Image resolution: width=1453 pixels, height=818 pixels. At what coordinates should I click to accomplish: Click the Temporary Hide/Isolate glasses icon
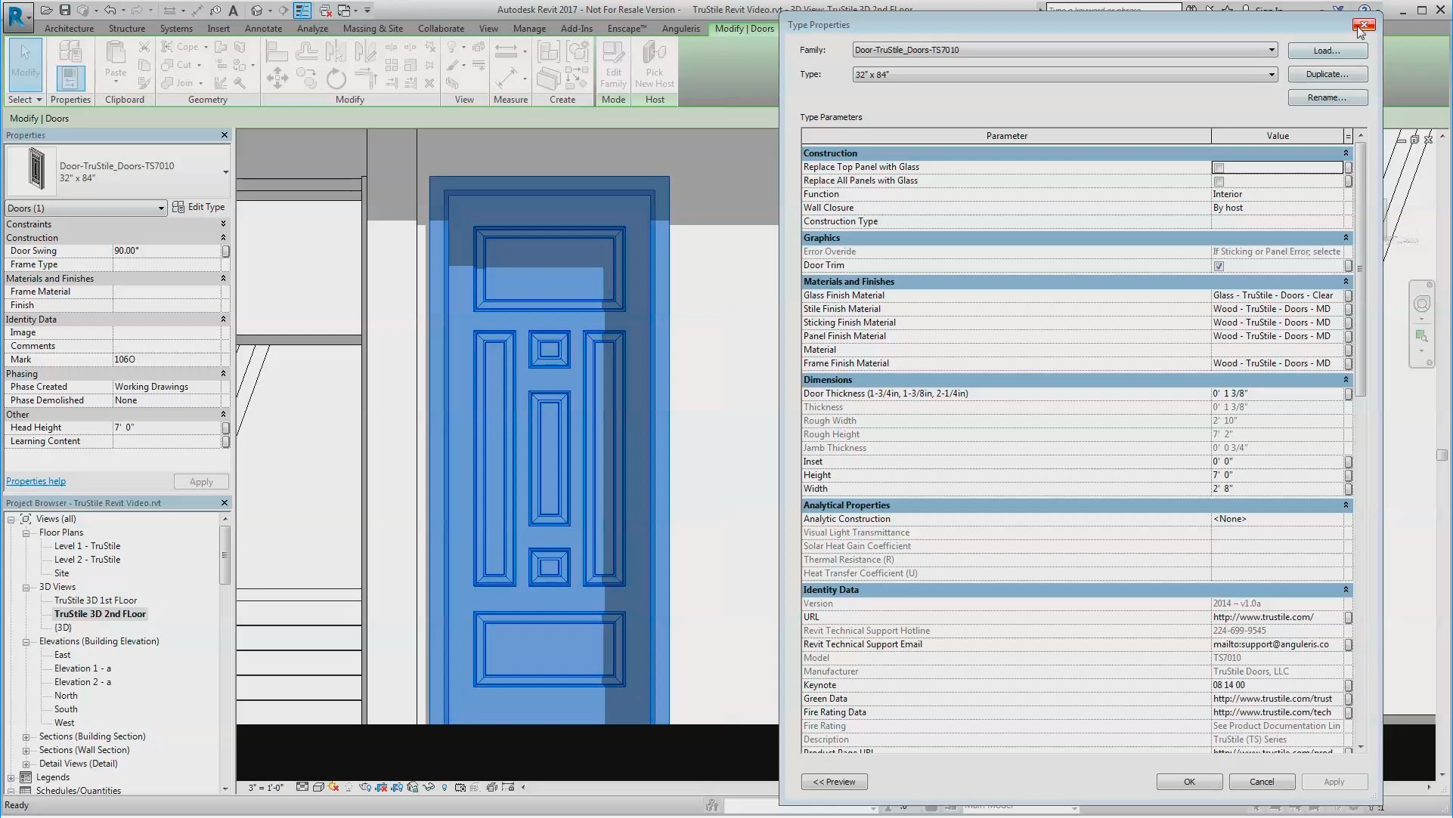429,787
